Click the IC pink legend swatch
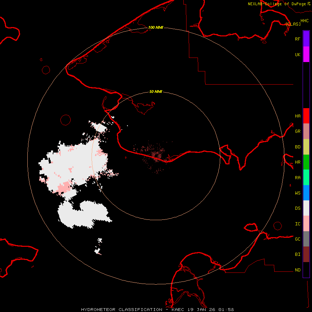Screen dimensions: 312x312 [x=306, y=224]
